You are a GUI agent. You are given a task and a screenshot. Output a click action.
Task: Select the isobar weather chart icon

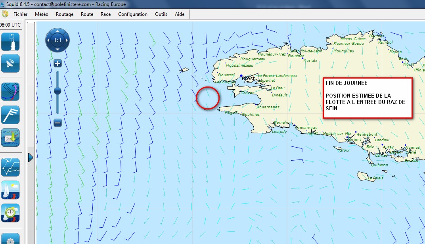click(10, 92)
